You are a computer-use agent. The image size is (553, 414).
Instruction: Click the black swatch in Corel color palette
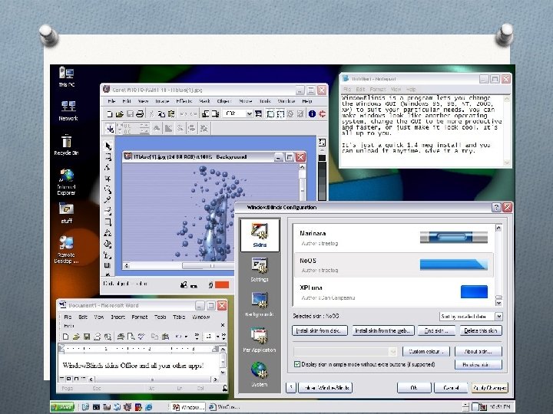[322, 158]
